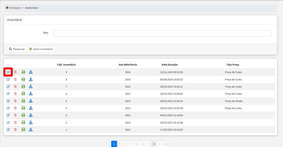Screen dimensions: 283x147
Task: Download inventory code 8
Action: [x=31, y=79]
